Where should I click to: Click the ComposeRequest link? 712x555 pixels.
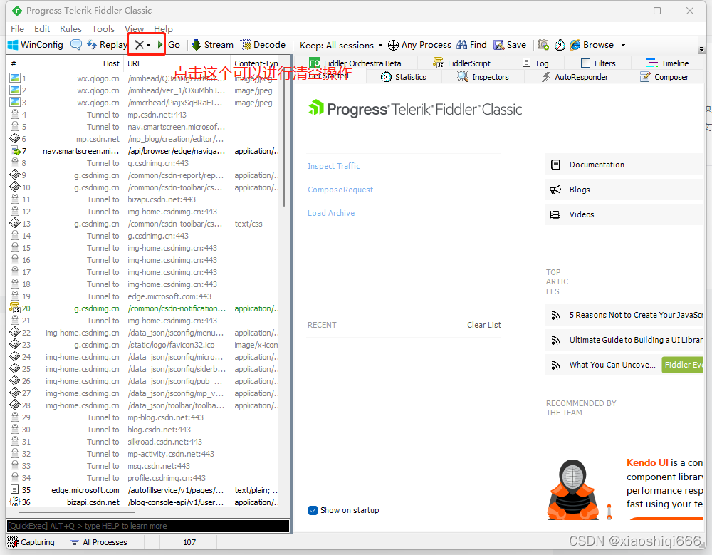point(340,190)
